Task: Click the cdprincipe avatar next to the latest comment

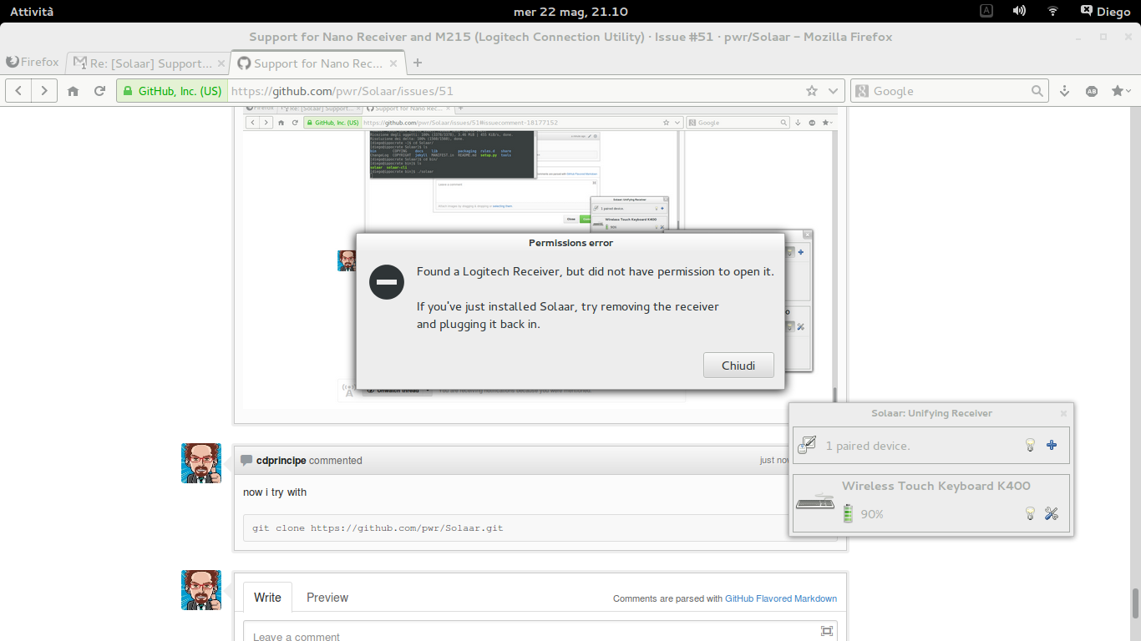Action: (x=201, y=463)
